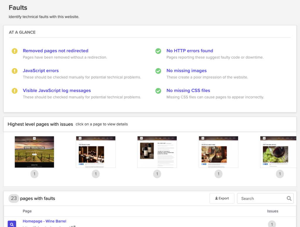Click issue count badge under wine cellar thumbnail
Viewport: 300px width, 227px height.
click(x=96, y=174)
